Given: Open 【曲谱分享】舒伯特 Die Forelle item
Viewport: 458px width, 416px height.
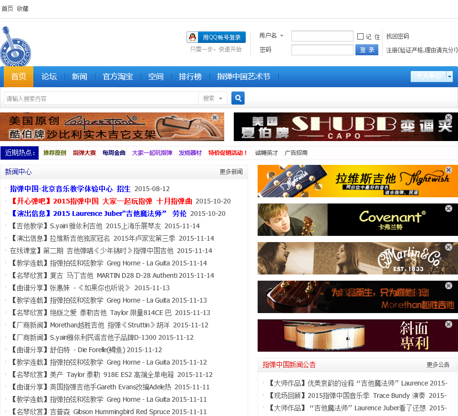Looking at the screenshot, I should point(68,350).
